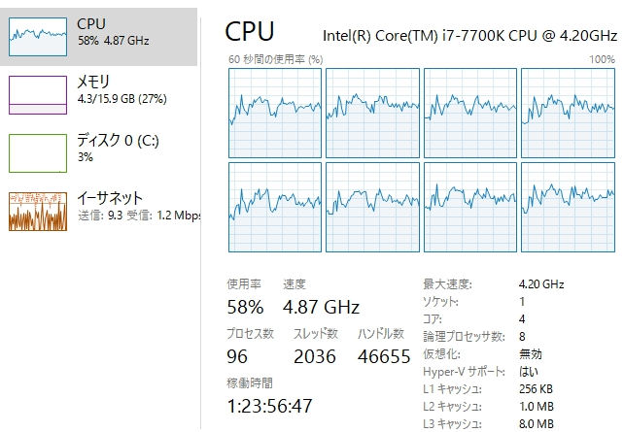Click the 58% usage value under 使用率

[245, 308]
